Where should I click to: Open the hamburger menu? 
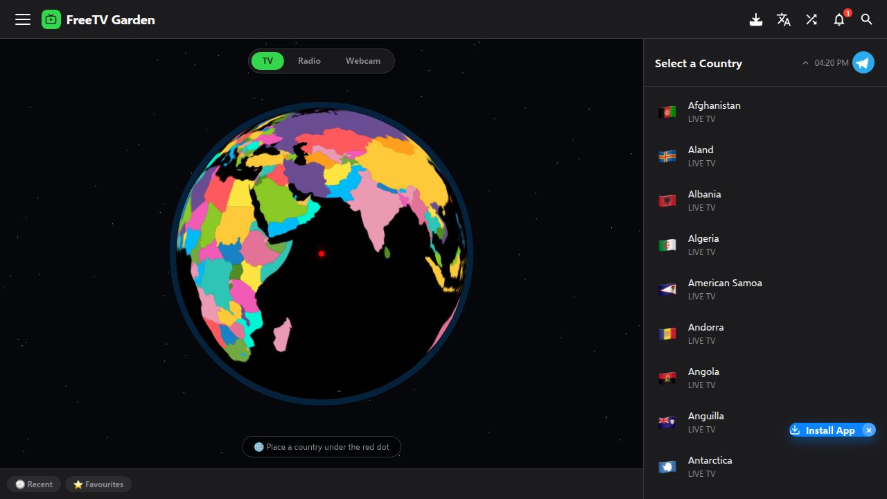[23, 19]
